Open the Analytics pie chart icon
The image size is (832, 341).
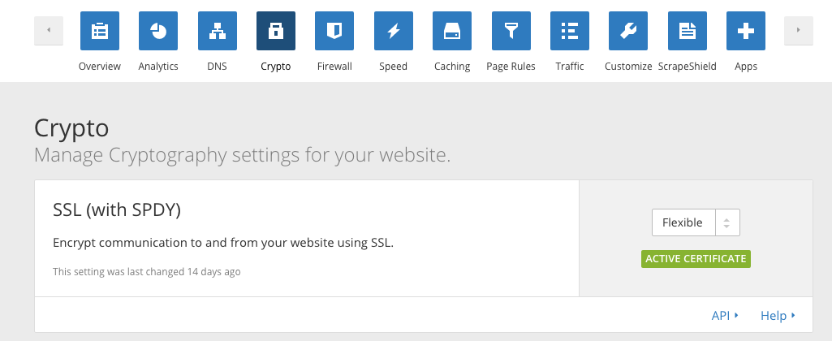[158, 31]
